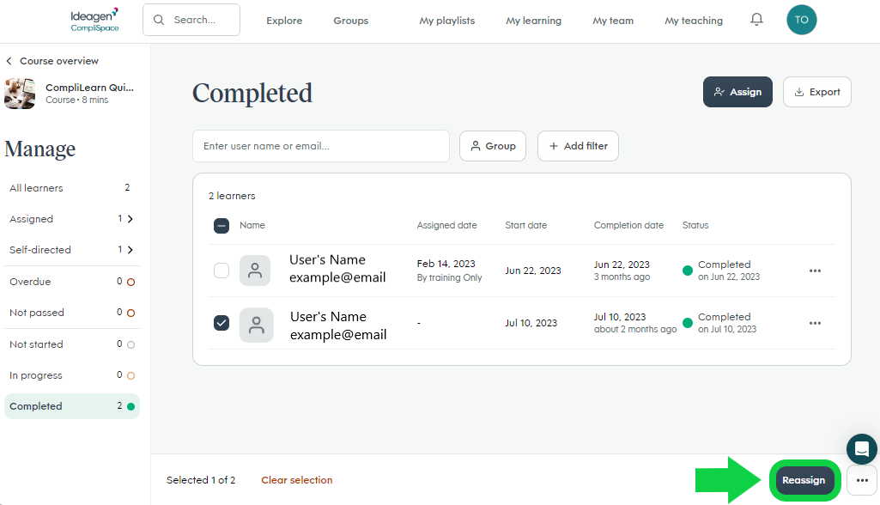Click the Course overview link
This screenshot has height=505, width=880.
59,61
